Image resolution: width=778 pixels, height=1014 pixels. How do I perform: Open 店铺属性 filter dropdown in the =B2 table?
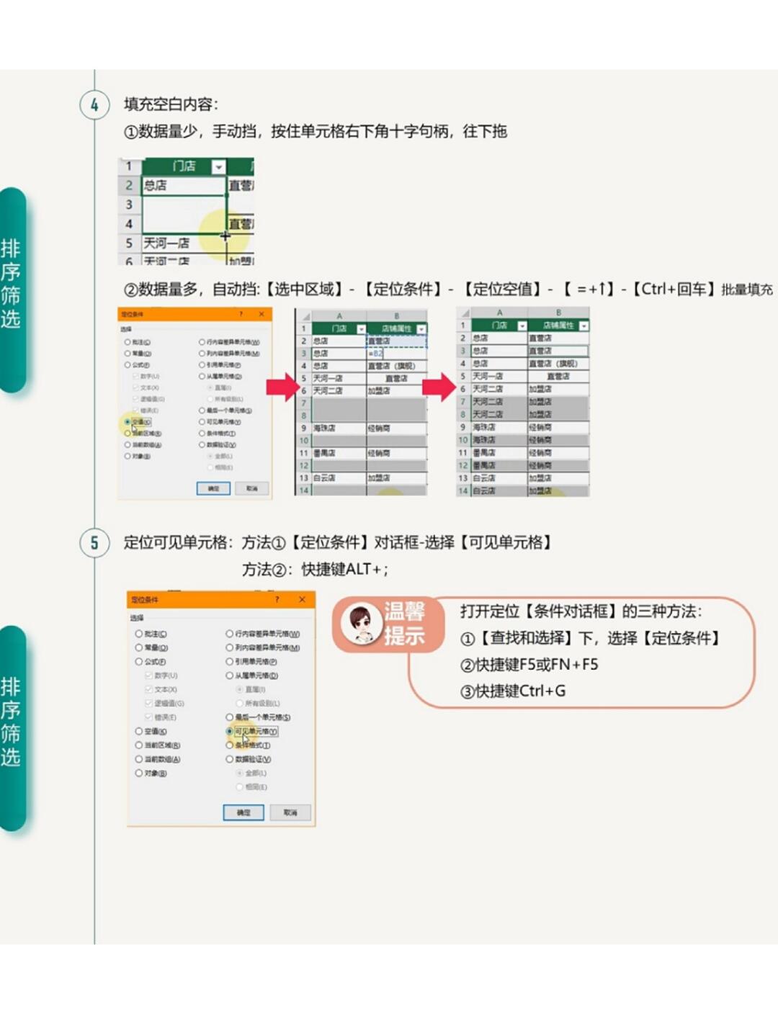(421, 328)
